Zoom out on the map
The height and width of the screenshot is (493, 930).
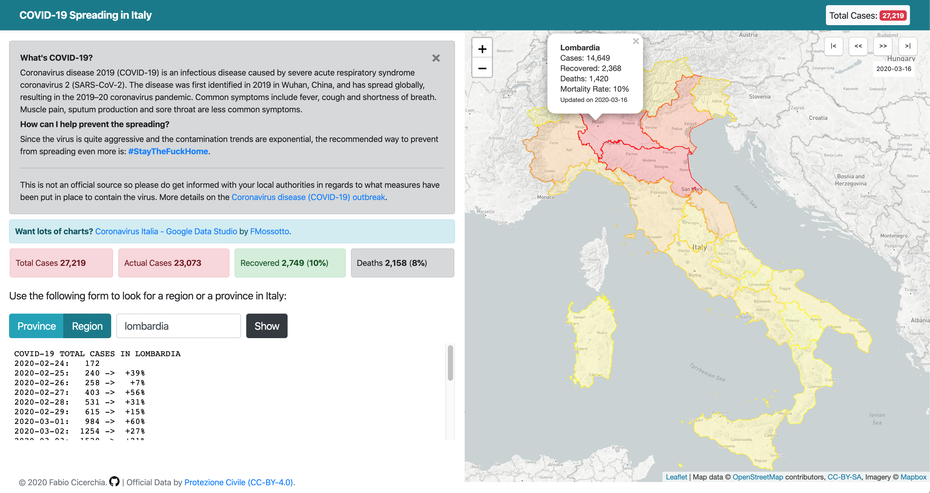pyautogui.click(x=482, y=68)
